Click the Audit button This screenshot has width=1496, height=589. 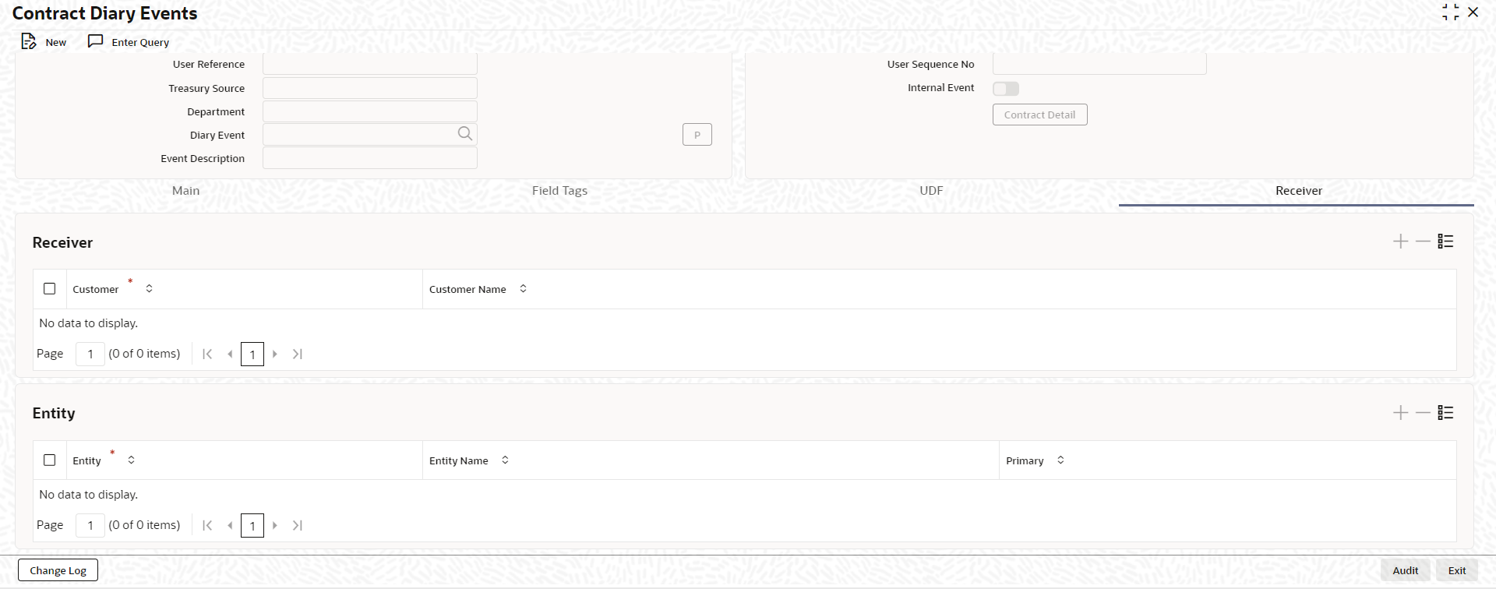1406,570
